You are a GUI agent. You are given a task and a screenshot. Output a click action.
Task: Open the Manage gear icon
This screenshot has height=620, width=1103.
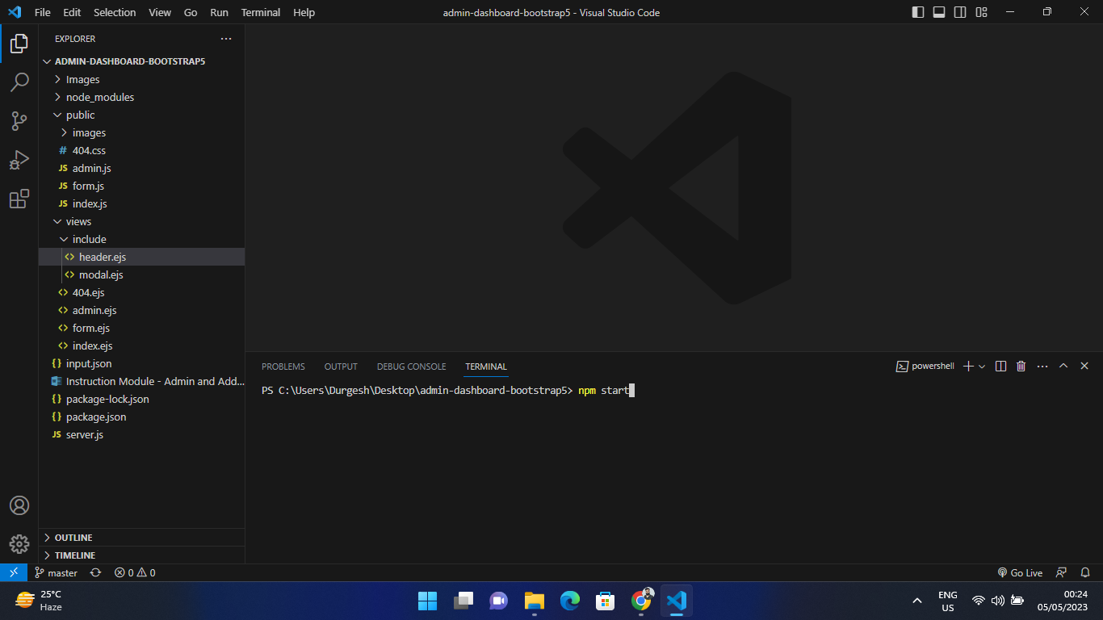[x=19, y=544]
